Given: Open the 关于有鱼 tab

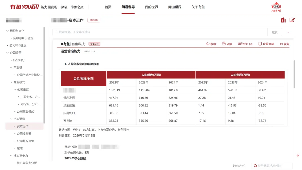Looking at the screenshot, I should click(198, 7).
